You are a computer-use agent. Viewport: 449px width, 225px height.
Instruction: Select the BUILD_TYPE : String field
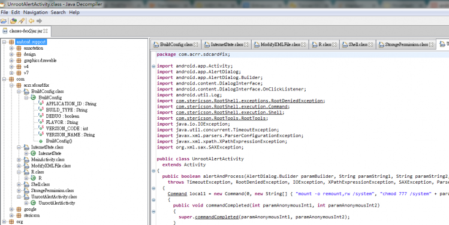point(67,110)
